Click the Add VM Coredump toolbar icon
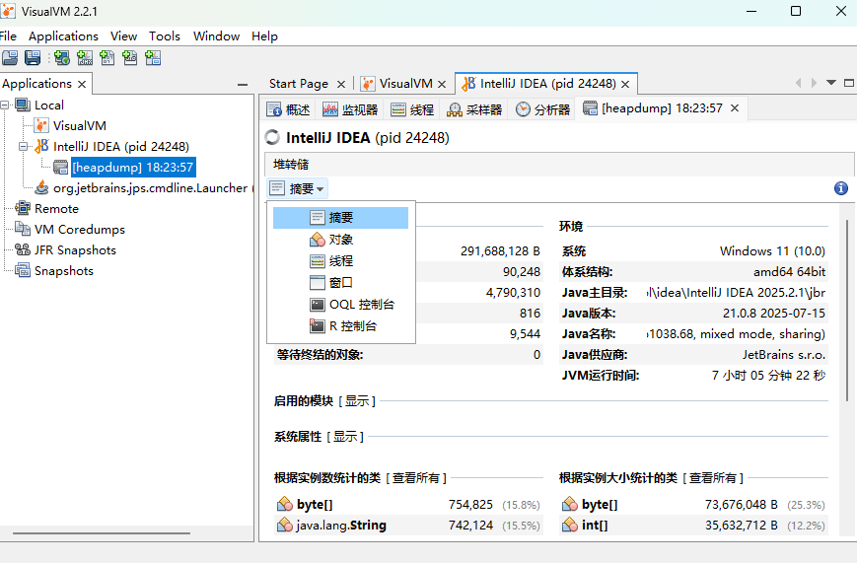This screenshot has height=563, width=857. tap(107, 58)
